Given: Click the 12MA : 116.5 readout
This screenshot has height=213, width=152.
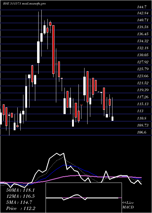Looking at the screenshot, I should pos(20,196).
